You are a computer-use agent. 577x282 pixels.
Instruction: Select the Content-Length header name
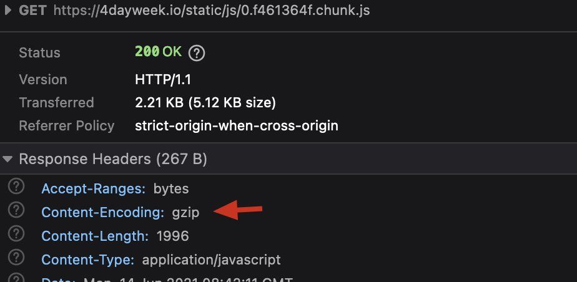[95, 236]
